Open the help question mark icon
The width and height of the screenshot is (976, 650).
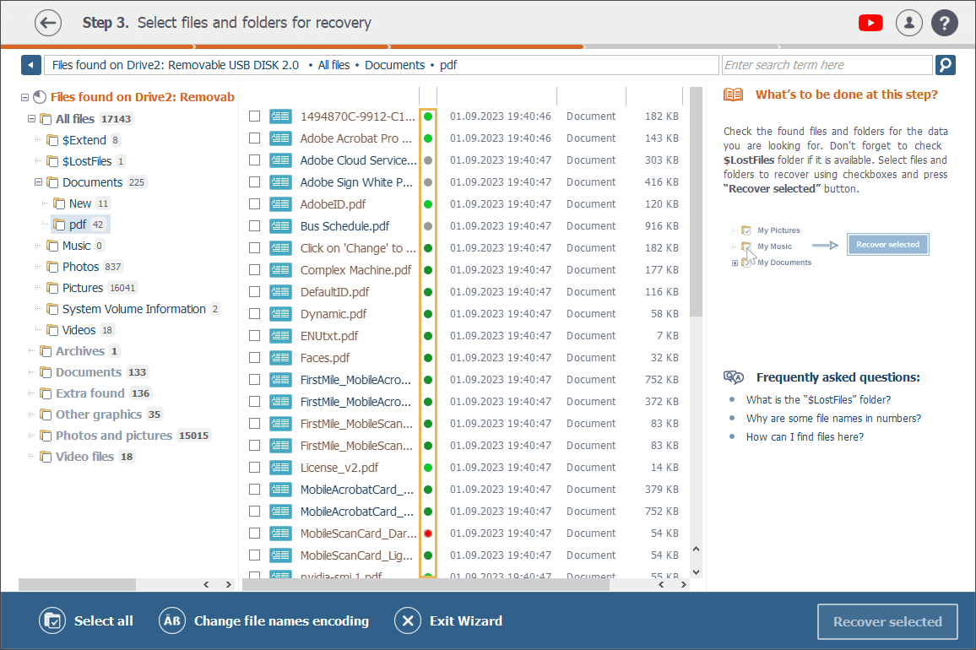(x=945, y=23)
